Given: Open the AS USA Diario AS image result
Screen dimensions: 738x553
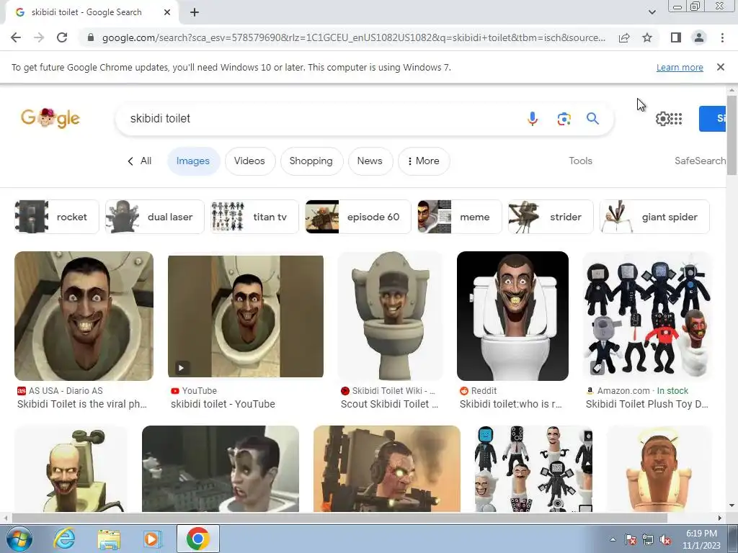Looking at the screenshot, I should tap(84, 316).
